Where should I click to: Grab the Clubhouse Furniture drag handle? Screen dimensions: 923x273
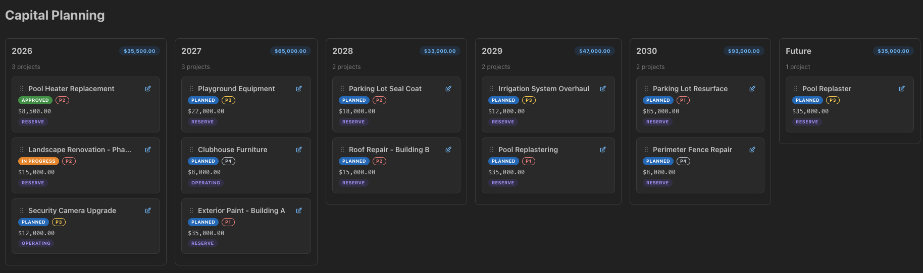(x=191, y=150)
